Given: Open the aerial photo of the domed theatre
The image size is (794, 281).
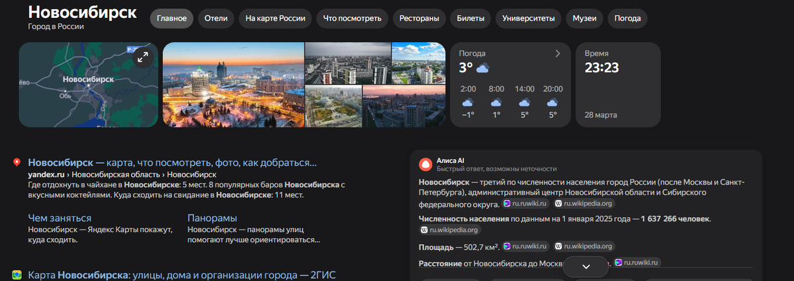Looking at the screenshot, I should pos(333,106).
